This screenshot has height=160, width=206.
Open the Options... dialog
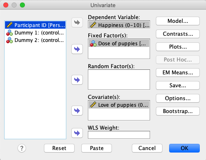[x=178, y=98]
